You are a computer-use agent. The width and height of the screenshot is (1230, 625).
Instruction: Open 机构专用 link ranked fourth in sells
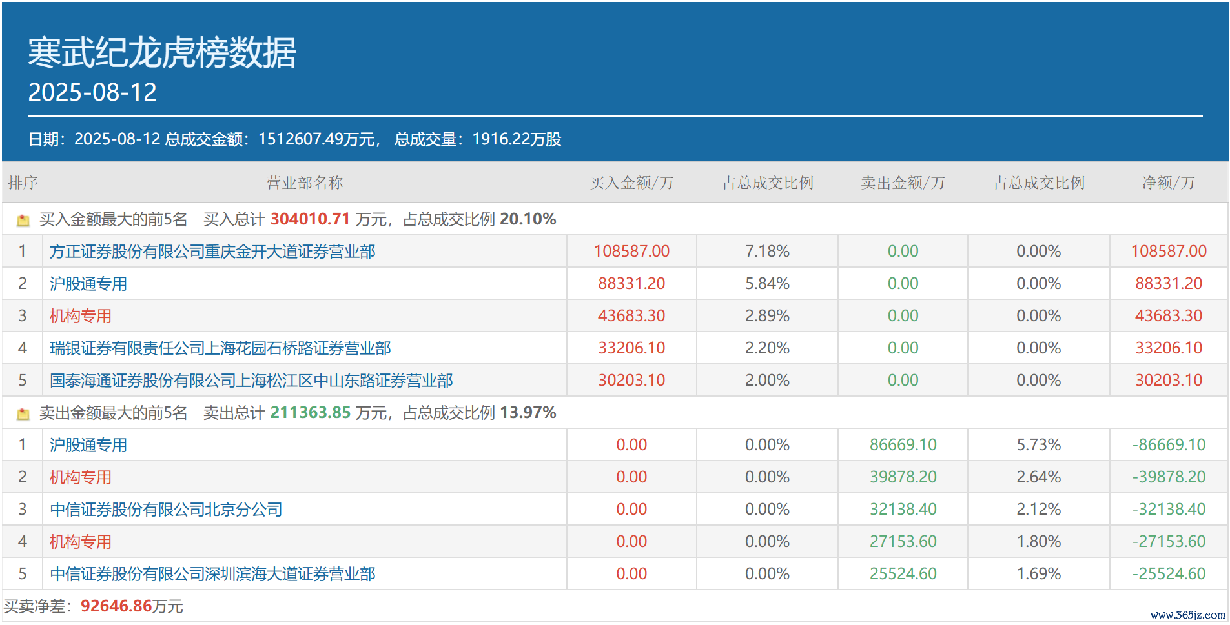(x=81, y=542)
